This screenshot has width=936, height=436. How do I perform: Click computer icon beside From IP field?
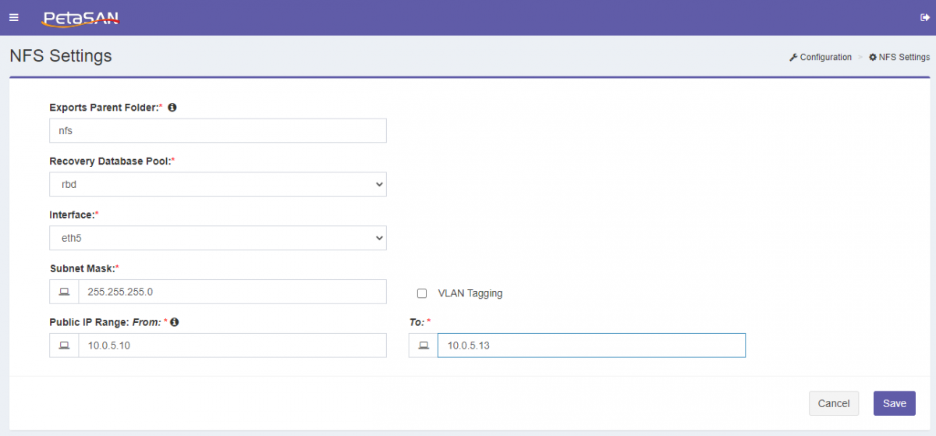tap(64, 346)
